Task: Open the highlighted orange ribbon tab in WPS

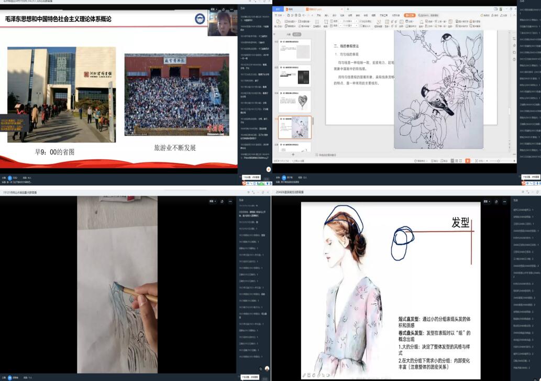Action: pyautogui.click(x=411, y=16)
